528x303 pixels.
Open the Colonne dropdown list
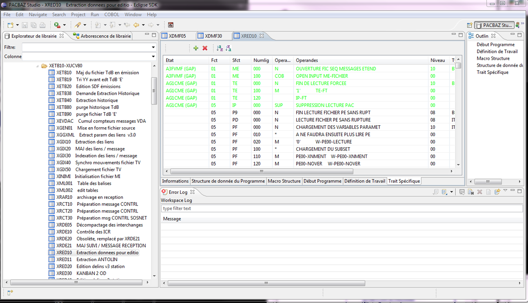point(152,56)
